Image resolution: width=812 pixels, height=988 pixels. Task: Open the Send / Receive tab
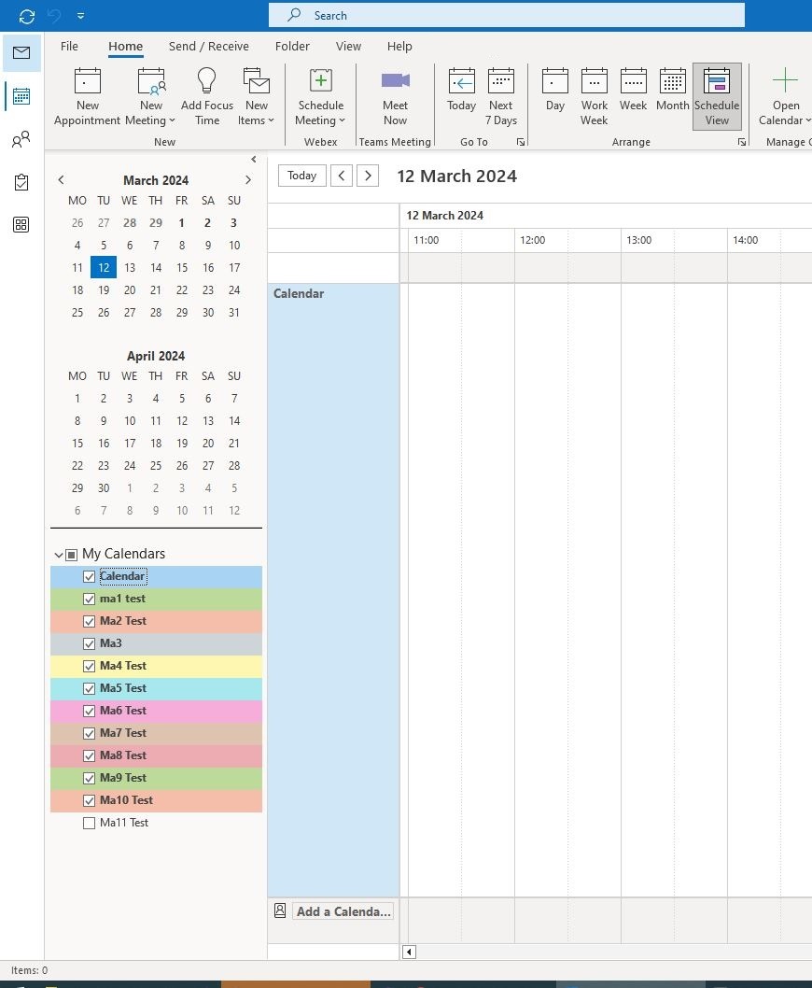tap(208, 46)
